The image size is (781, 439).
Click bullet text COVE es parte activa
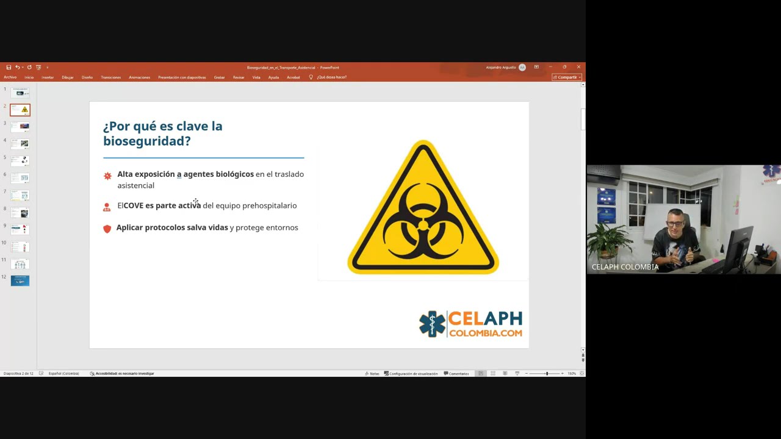pyautogui.click(x=162, y=205)
